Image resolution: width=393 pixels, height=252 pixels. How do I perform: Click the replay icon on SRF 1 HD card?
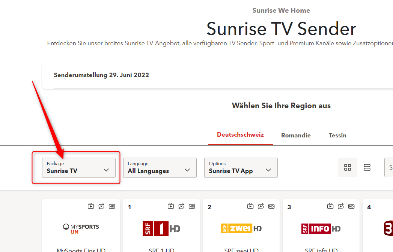[x=181, y=206]
